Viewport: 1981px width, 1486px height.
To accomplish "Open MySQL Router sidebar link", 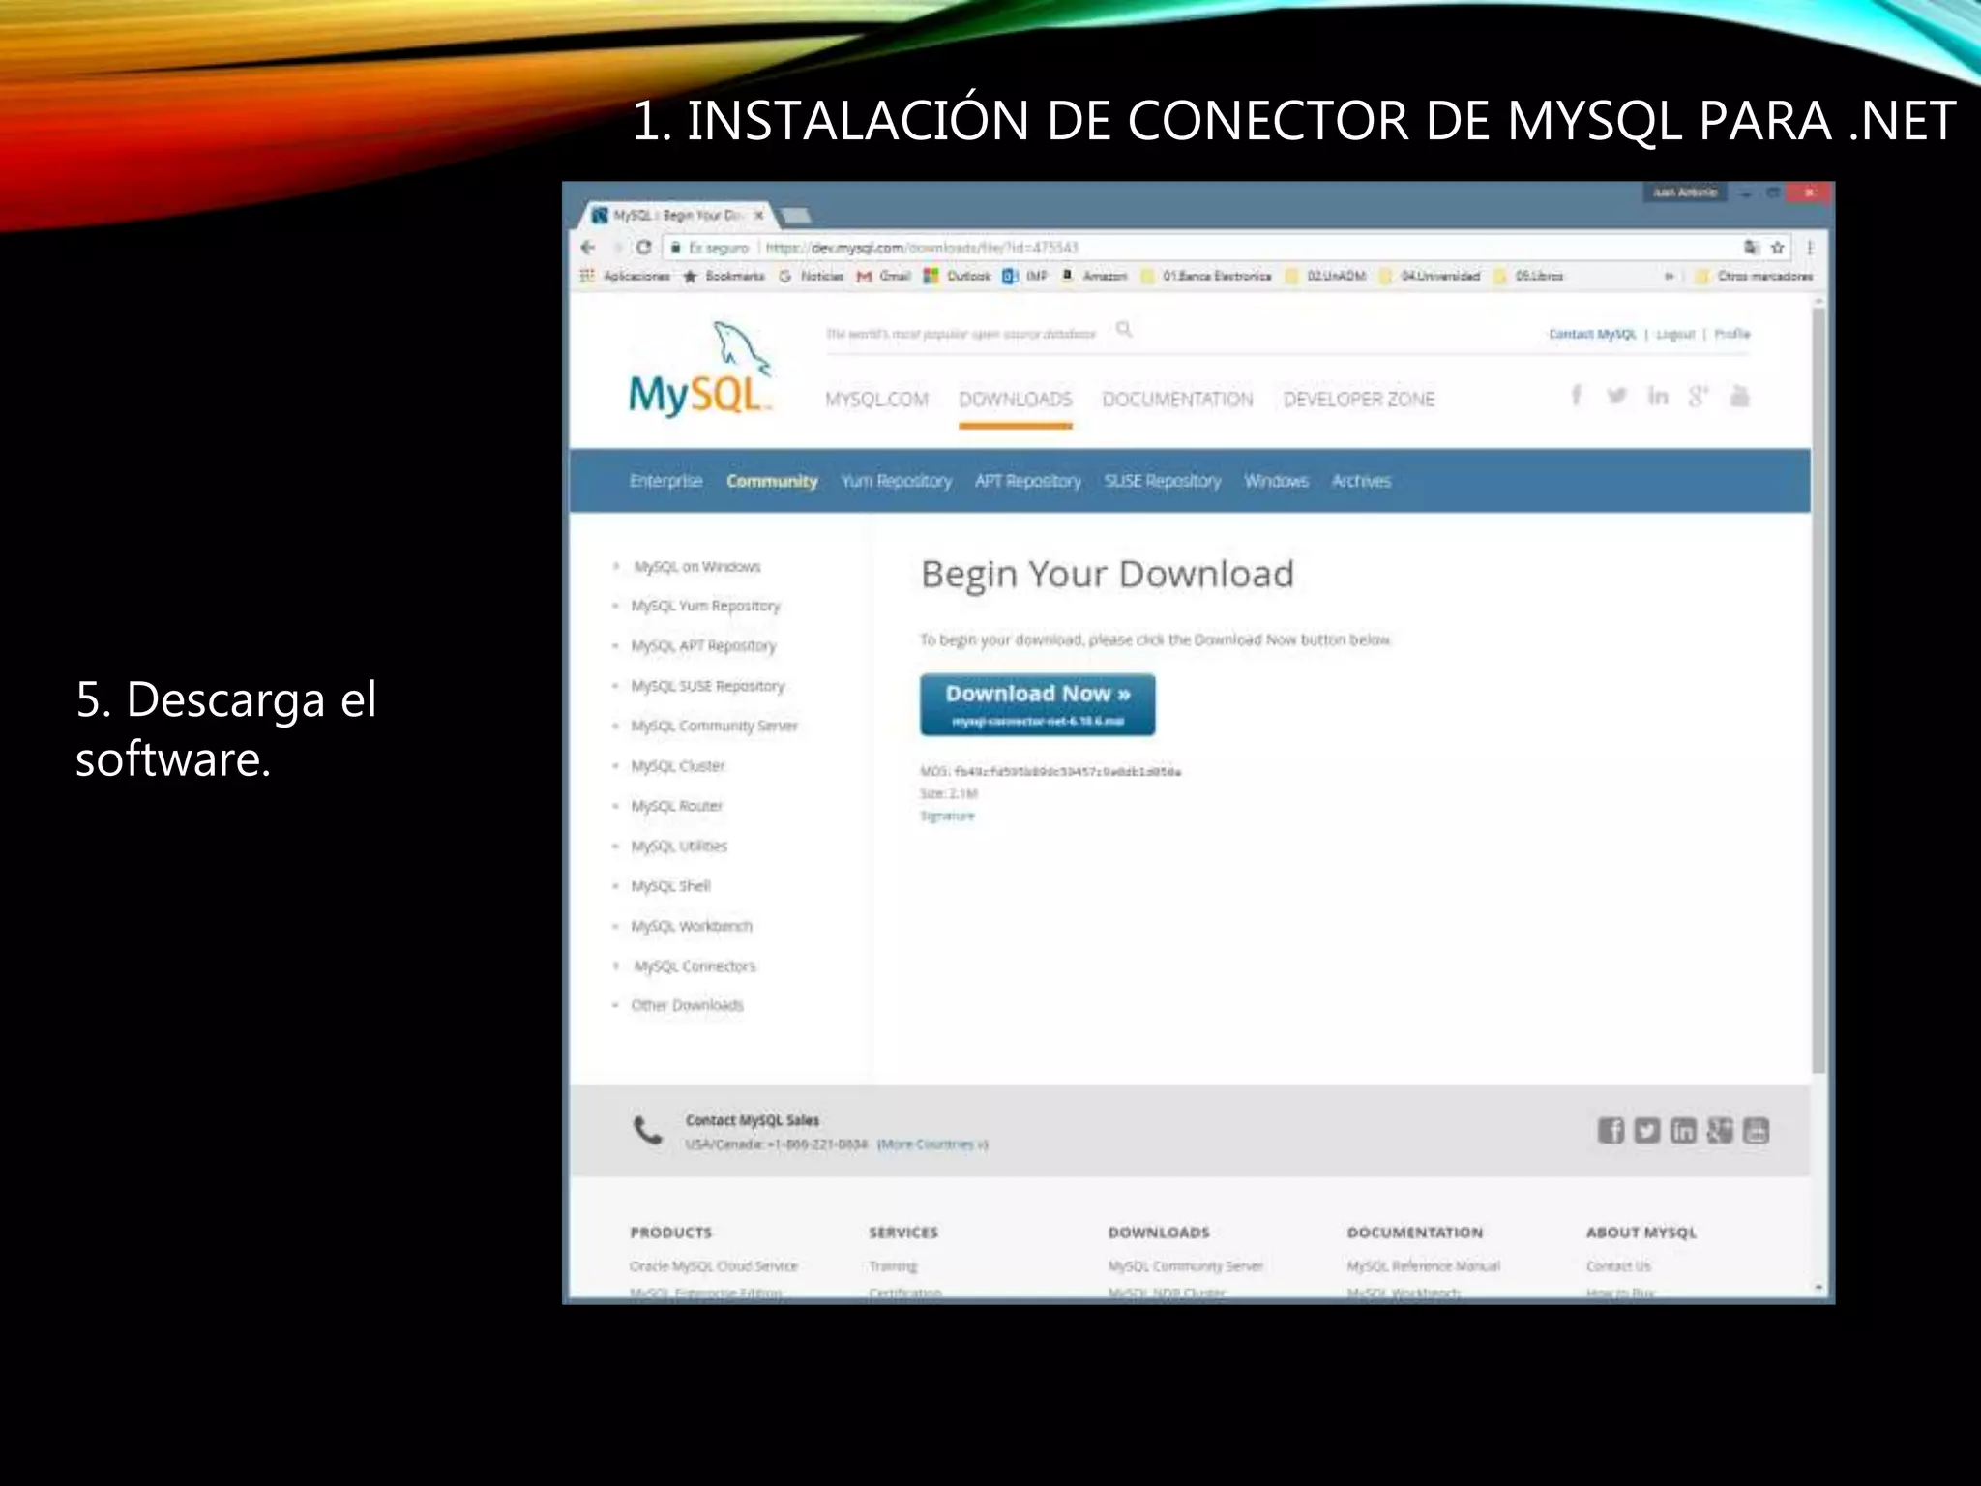I will [676, 806].
